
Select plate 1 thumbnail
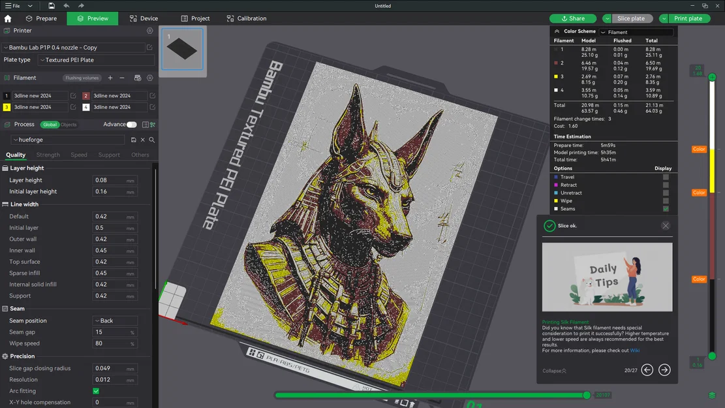(182, 49)
